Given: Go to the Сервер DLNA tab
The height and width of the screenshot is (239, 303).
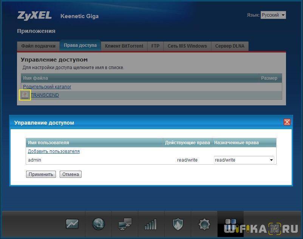Looking at the screenshot, I should pyautogui.click(x=230, y=46).
